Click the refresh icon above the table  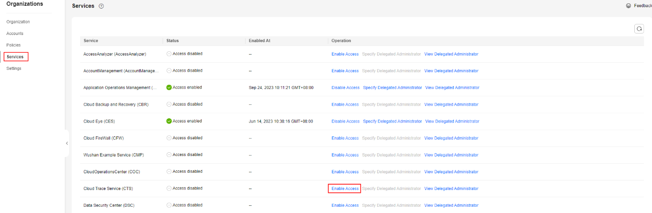click(639, 29)
